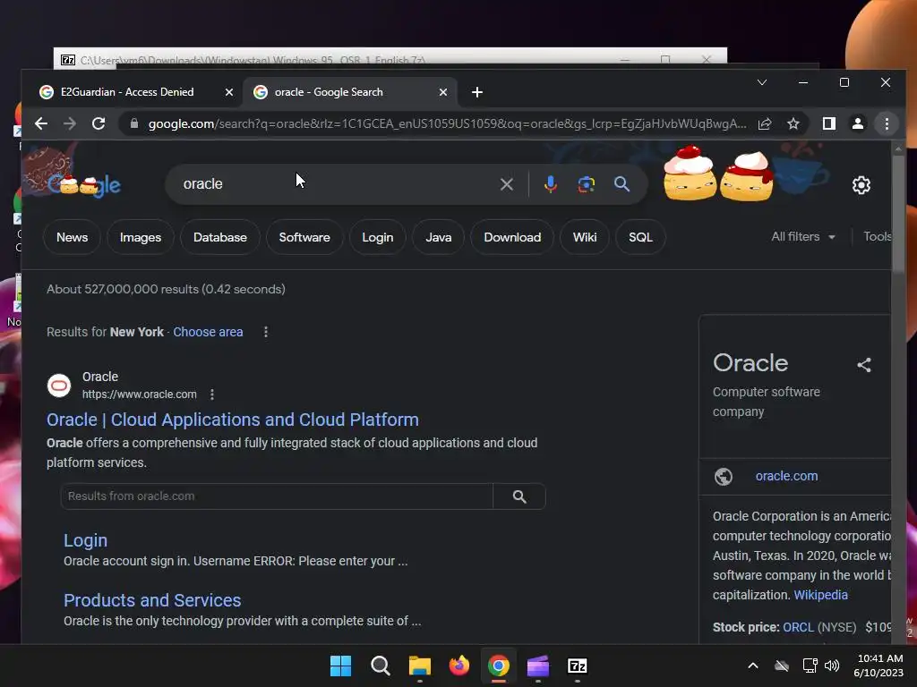Go forward in browser history
This screenshot has height=687, width=917.
70,123
